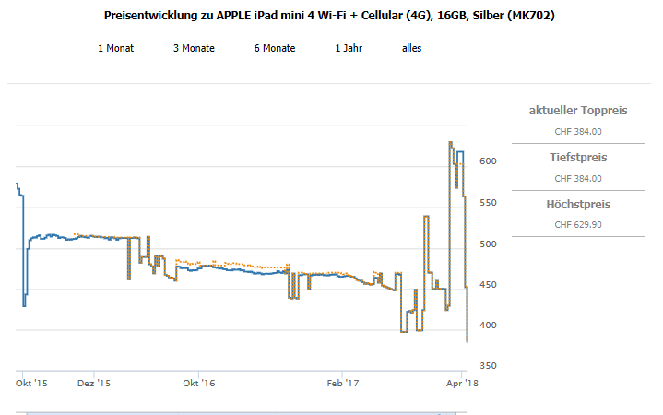This screenshot has height=415, width=663.
Task: Select the 1 Monat time range
Action: coord(115,48)
